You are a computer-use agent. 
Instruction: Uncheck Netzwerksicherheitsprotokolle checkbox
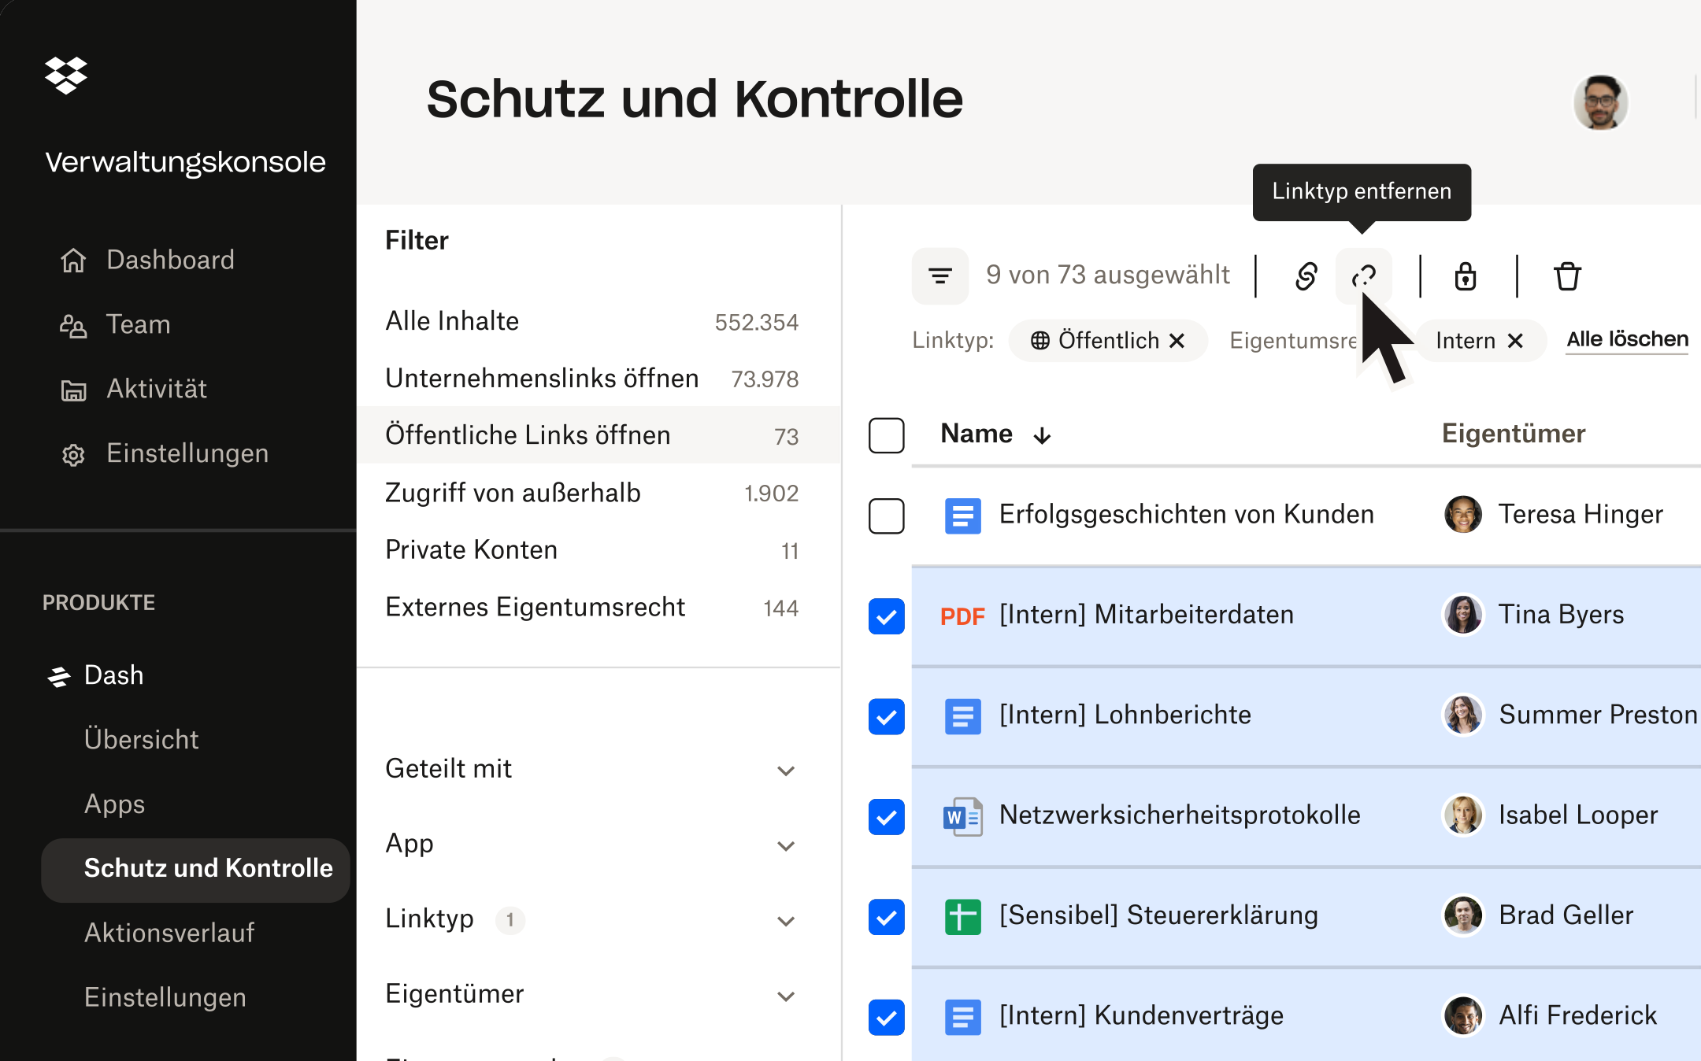coord(886,816)
